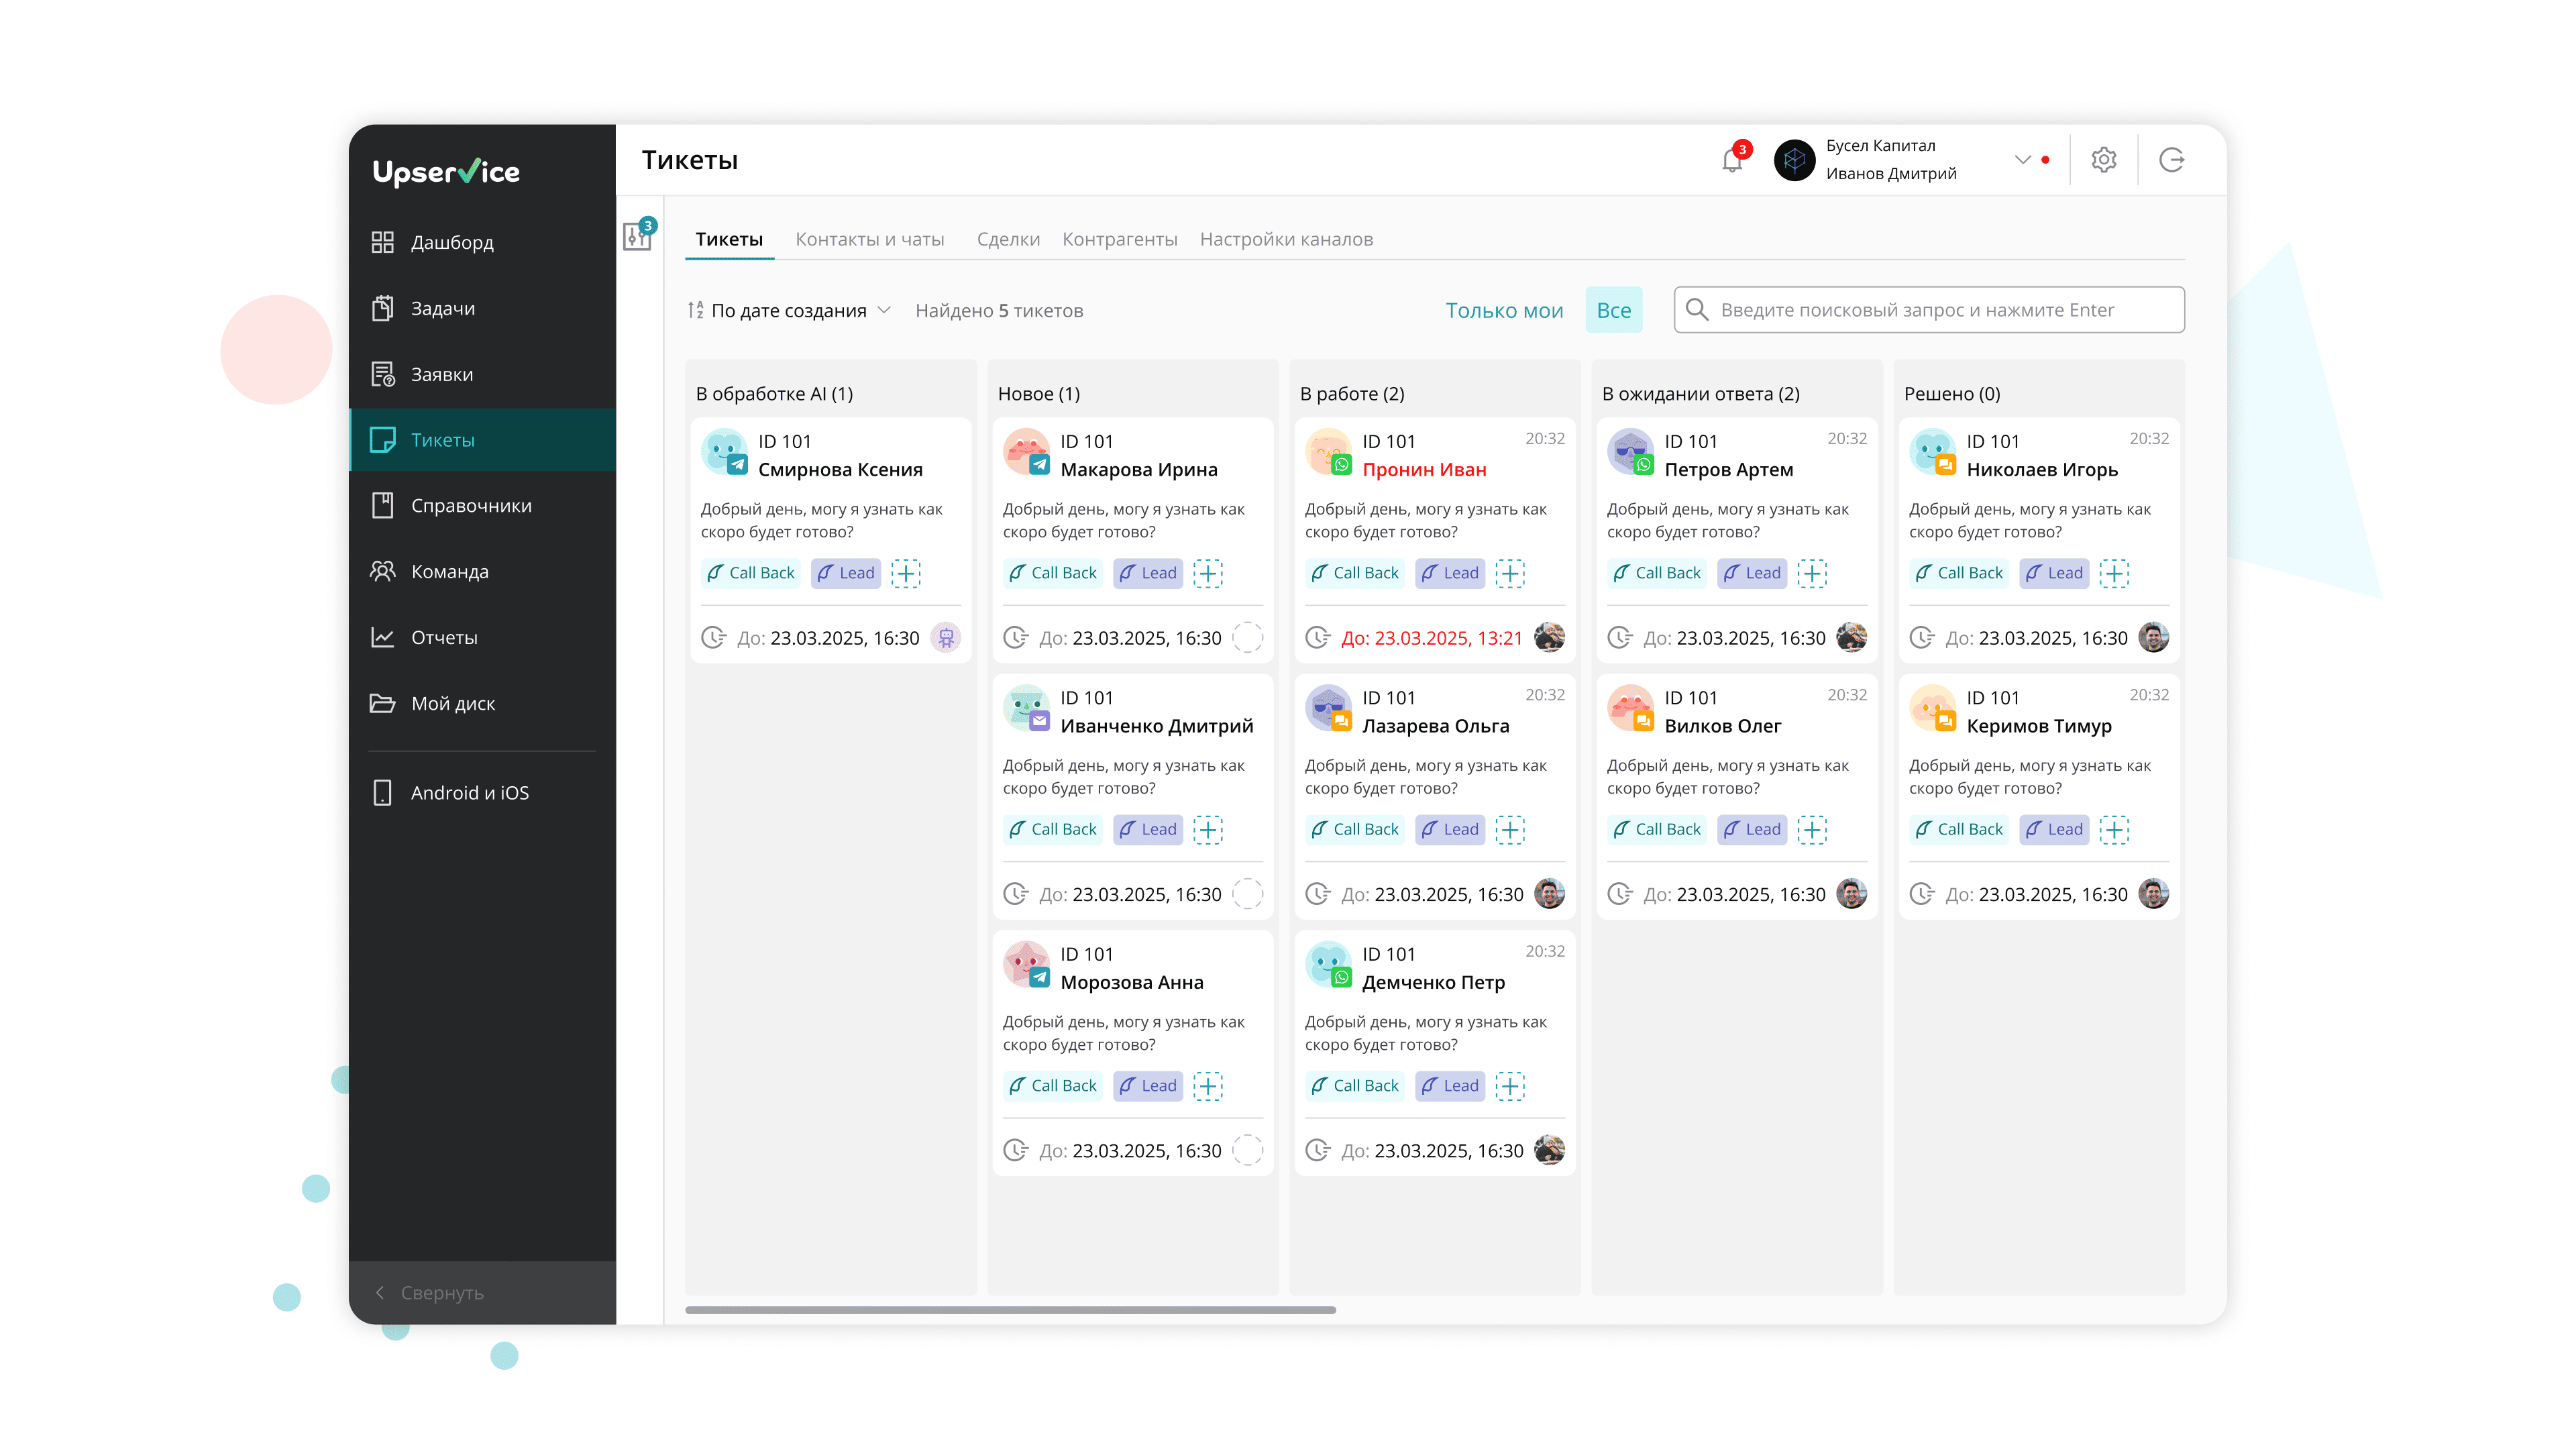
Task: Click the deadline clock on the Пронин Иван card
Action: click(1318, 638)
